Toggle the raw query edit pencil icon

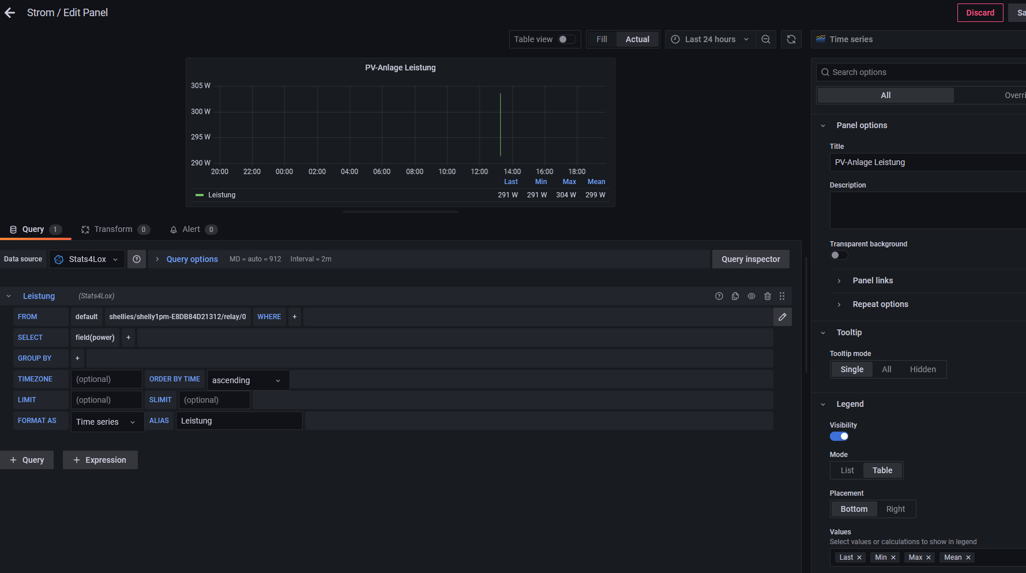coord(782,317)
